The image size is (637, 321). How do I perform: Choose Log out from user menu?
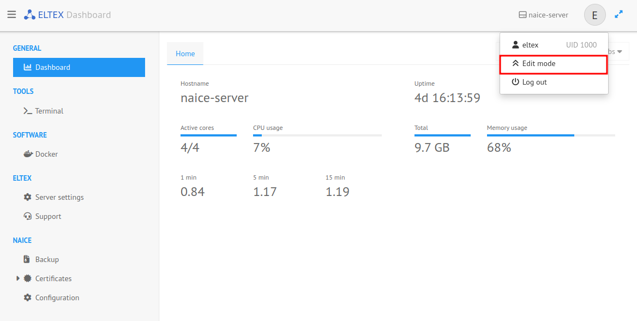point(554,82)
